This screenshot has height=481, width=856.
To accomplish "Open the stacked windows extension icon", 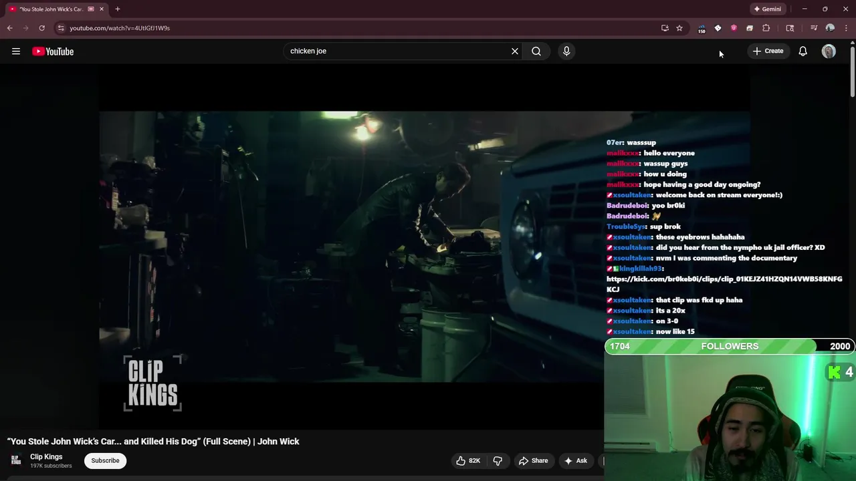I will coord(750,28).
